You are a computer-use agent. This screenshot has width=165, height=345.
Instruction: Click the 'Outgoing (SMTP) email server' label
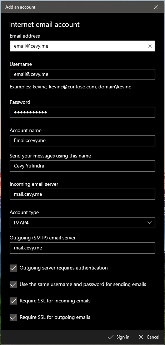tap(42, 238)
